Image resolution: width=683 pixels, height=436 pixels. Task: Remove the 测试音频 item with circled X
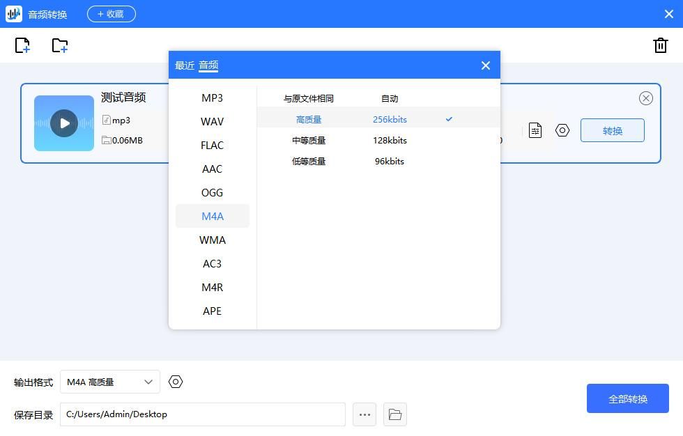pyautogui.click(x=645, y=98)
